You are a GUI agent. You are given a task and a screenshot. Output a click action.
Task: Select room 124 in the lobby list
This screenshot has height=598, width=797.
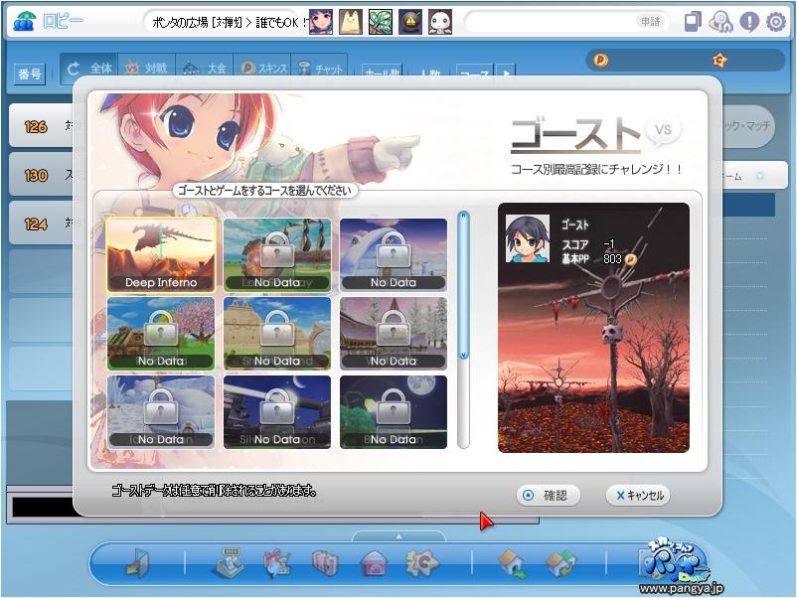pos(42,224)
